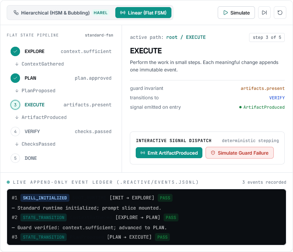The width and height of the screenshot is (293, 252).
Task: Click the hierarchy icon in Hierarchical tab
Action: click(16, 13)
